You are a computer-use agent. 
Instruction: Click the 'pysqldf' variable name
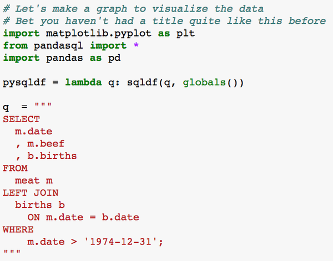pos(24,83)
